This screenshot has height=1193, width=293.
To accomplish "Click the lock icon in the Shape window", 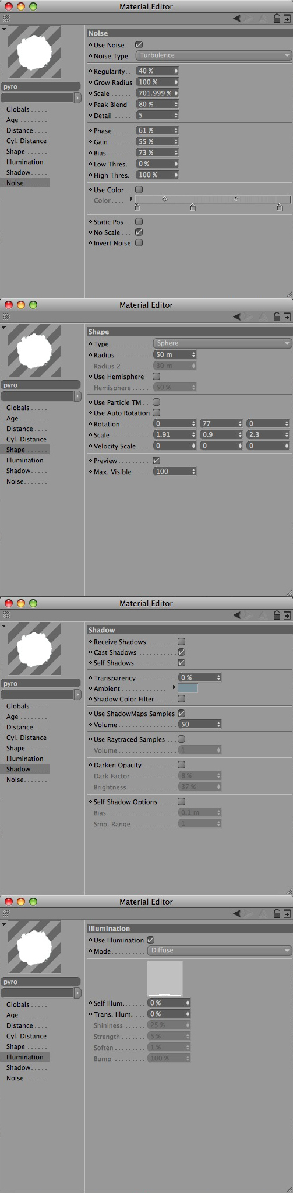I will (x=277, y=317).
